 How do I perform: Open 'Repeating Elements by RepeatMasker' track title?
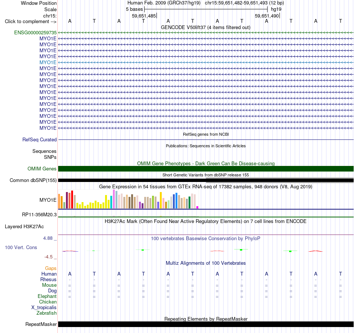pos(206,319)
